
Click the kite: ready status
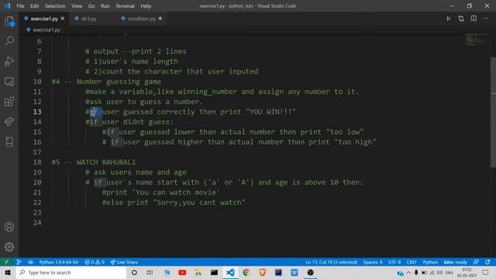(x=456, y=262)
